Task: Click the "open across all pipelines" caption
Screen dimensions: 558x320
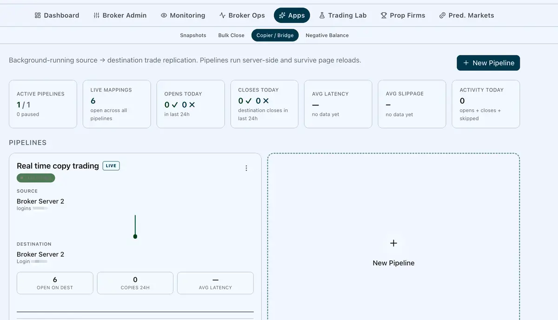Action: coord(109,114)
